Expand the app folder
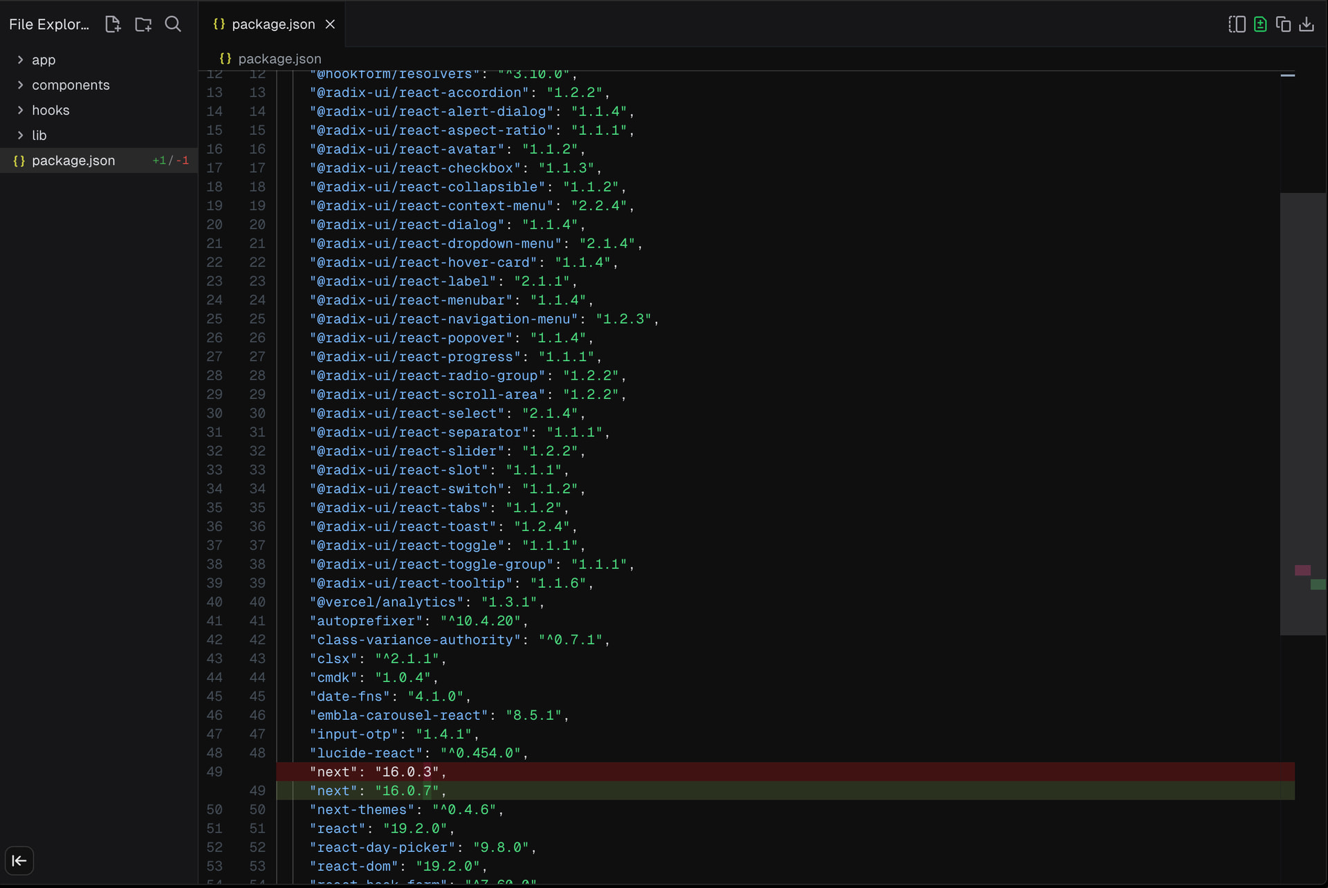Image resolution: width=1328 pixels, height=888 pixels. (x=43, y=60)
